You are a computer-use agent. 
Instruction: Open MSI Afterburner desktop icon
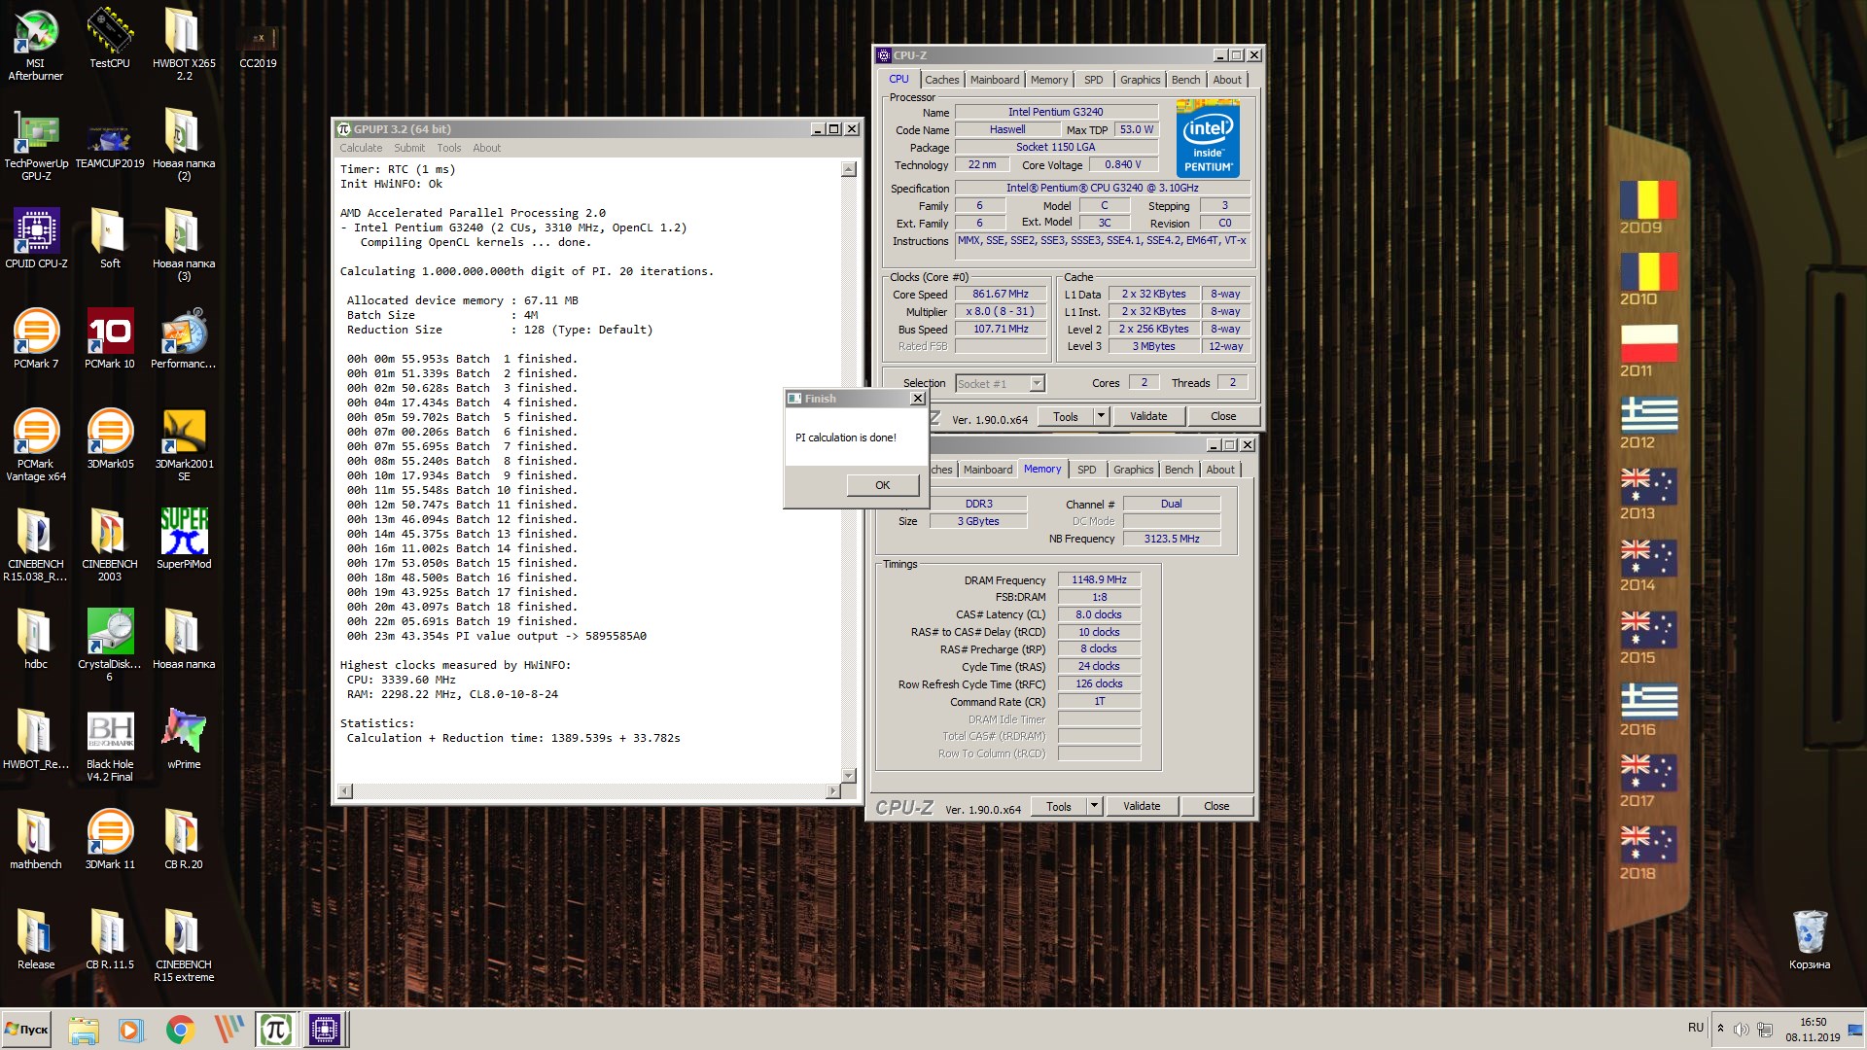pyautogui.click(x=36, y=44)
